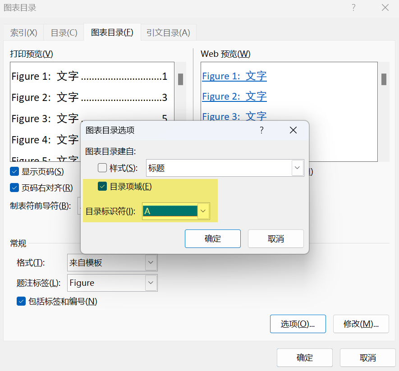The width and height of the screenshot is (399, 371).
Task: Toggle 显示页码(S) checkbox
Action: (14, 171)
